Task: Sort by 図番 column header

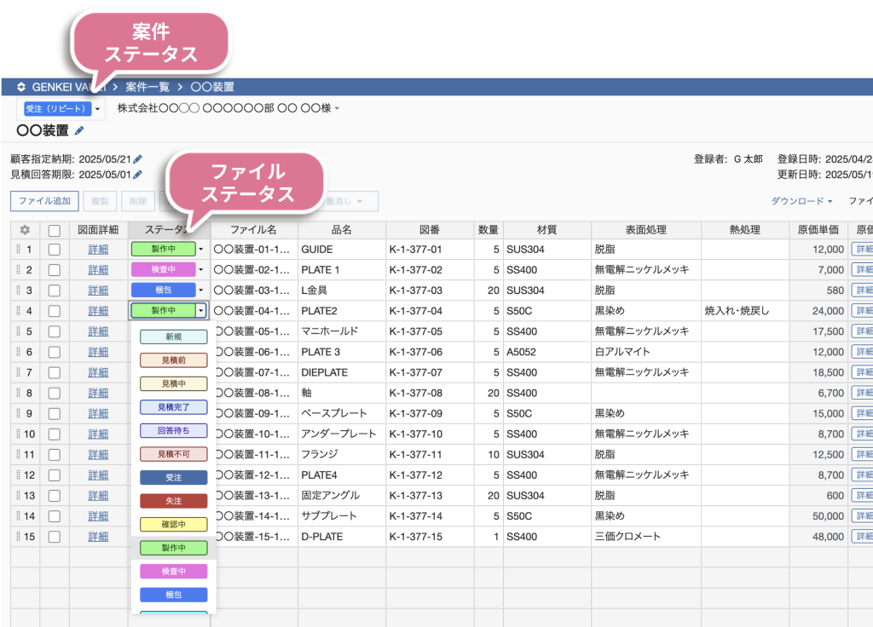Action: (x=430, y=230)
